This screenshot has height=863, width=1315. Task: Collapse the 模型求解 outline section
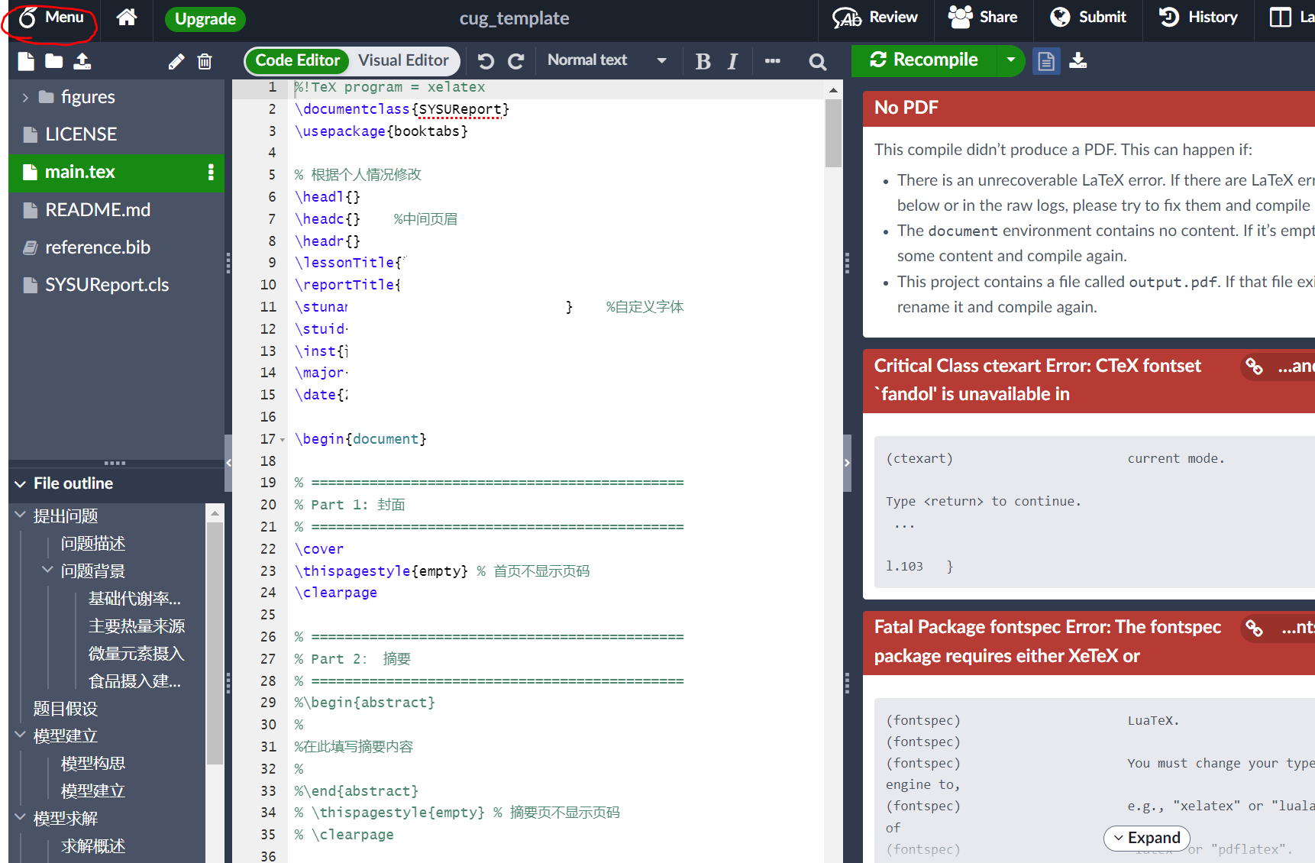(x=21, y=818)
